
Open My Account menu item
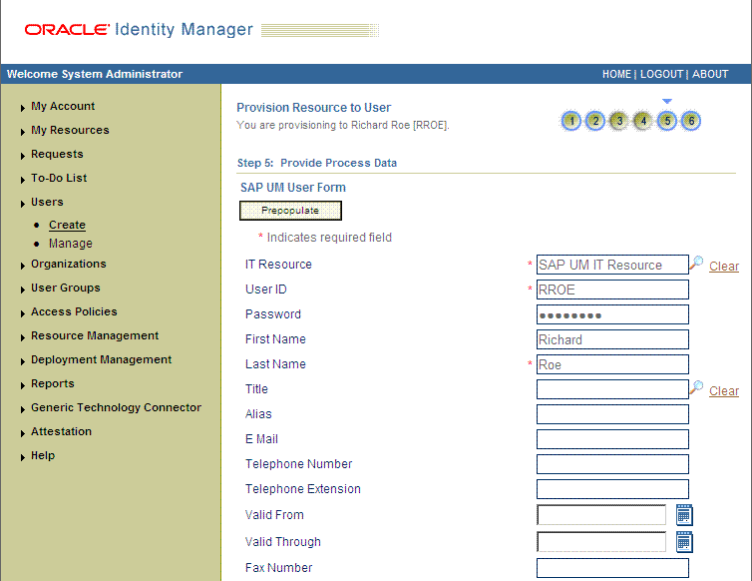pyautogui.click(x=63, y=106)
